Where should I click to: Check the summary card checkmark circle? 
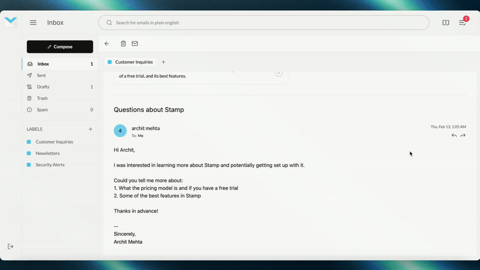coord(279,73)
